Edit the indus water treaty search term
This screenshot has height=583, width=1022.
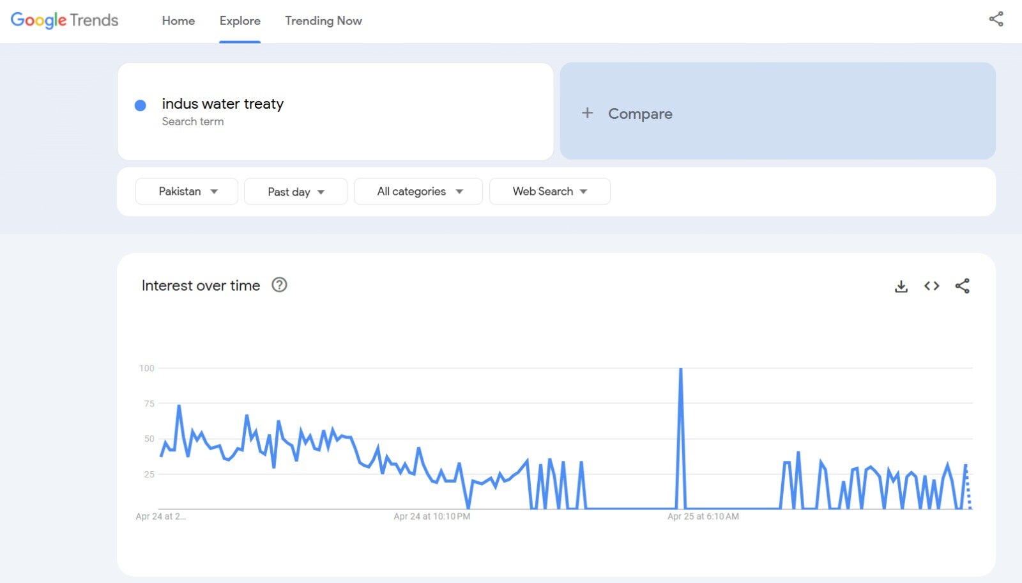(222, 104)
